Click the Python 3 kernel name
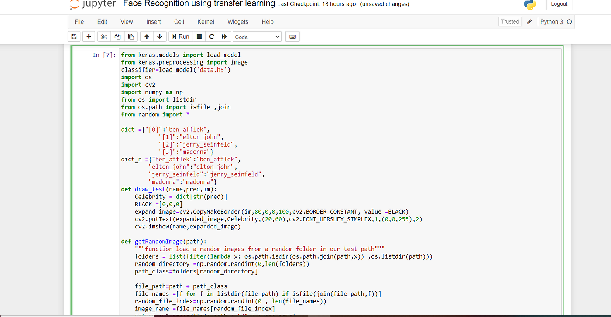Screen dimensions: 611x317 pyautogui.click(x=552, y=22)
